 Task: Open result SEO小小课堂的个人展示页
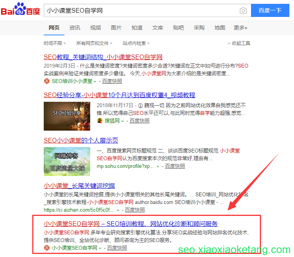(x=81, y=141)
